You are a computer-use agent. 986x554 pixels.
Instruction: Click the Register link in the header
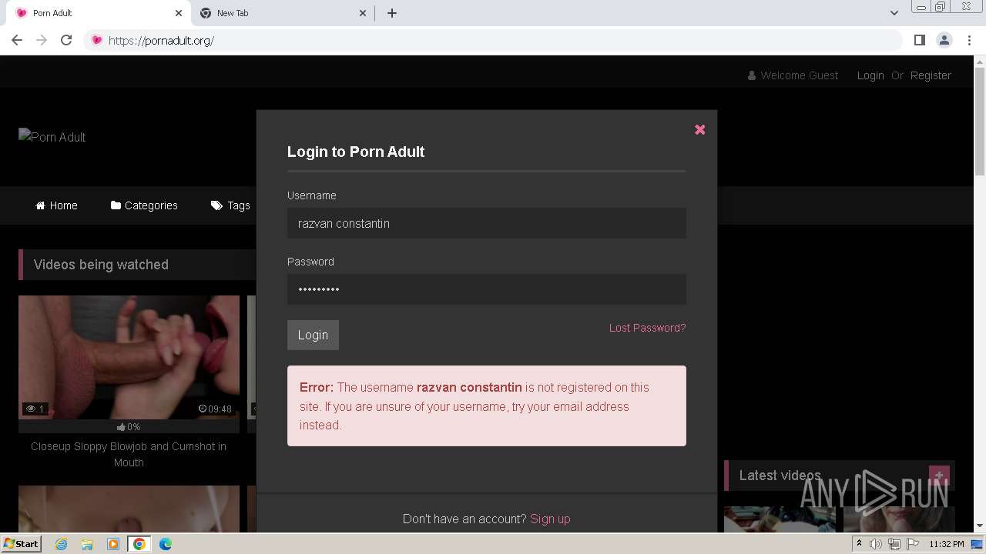931,75
